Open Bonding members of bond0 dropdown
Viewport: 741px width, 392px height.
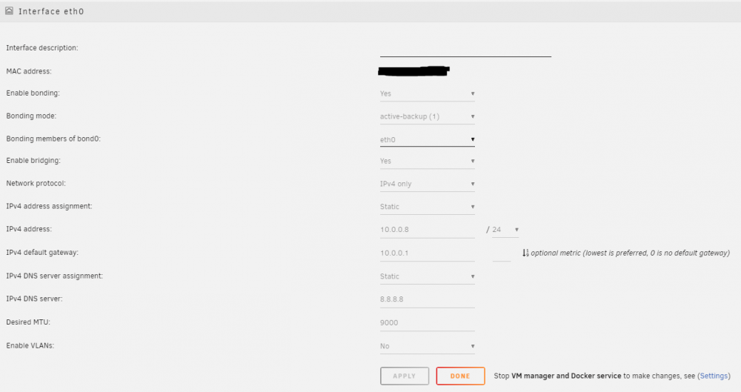428,139
